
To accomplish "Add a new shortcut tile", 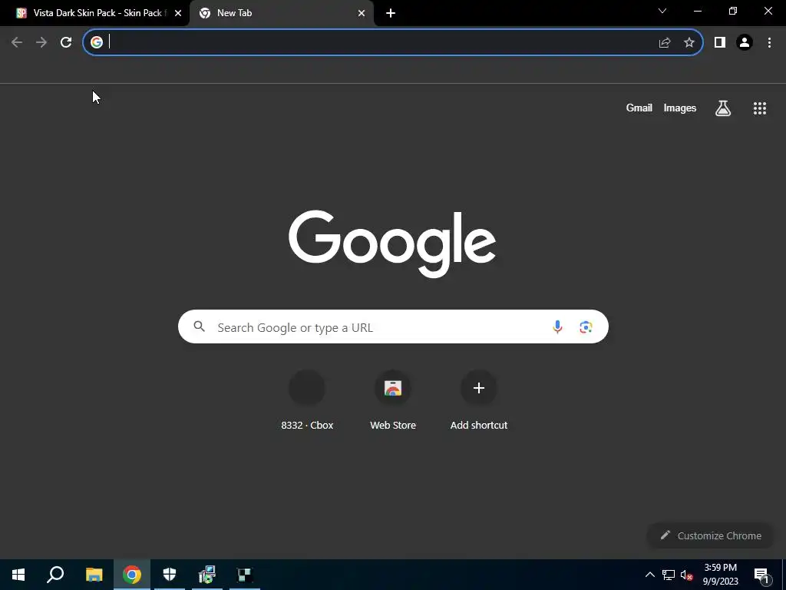I will (x=479, y=400).
